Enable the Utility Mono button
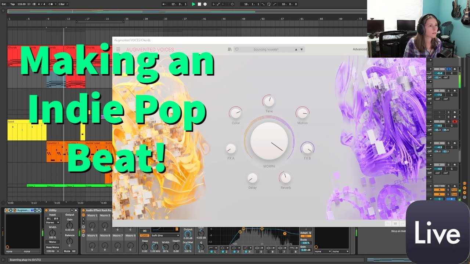This screenshot has height=264, width=470. tap(53, 242)
